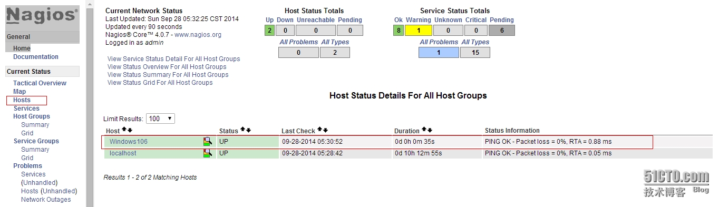Filter hosts by Down header
The height and width of the screenshot is (207, 719).
coord(285,20)
